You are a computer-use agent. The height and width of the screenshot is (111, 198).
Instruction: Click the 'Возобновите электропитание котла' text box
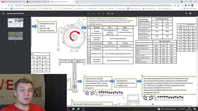click(125, 83)
